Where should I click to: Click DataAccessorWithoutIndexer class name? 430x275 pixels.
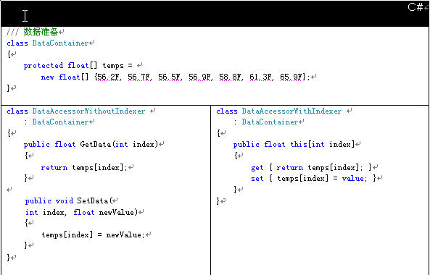click(x=88, y=111)
